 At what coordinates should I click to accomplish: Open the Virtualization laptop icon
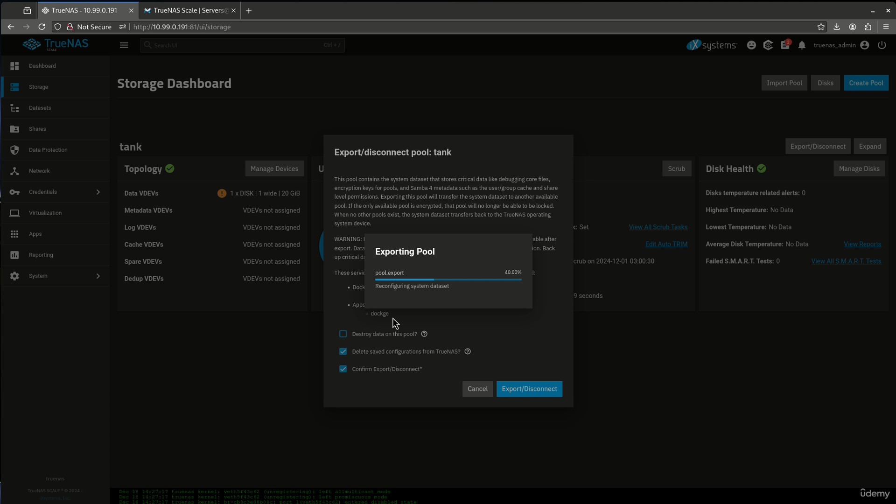point(14,213)
